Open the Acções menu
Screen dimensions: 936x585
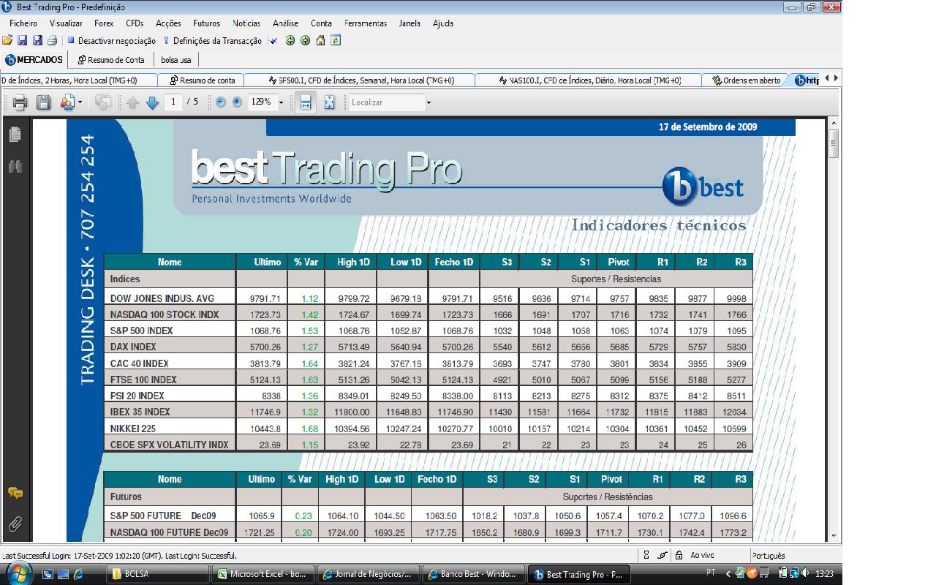pyautogui.click(x=169, y=23)
